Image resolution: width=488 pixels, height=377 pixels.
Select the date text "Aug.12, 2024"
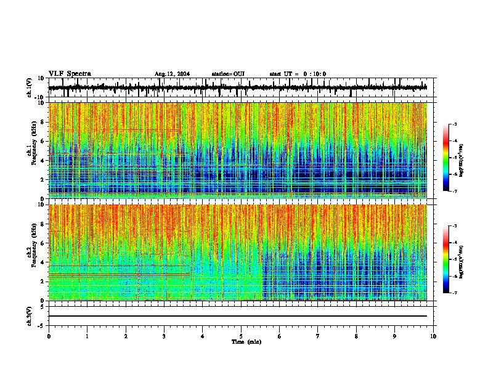172,74
